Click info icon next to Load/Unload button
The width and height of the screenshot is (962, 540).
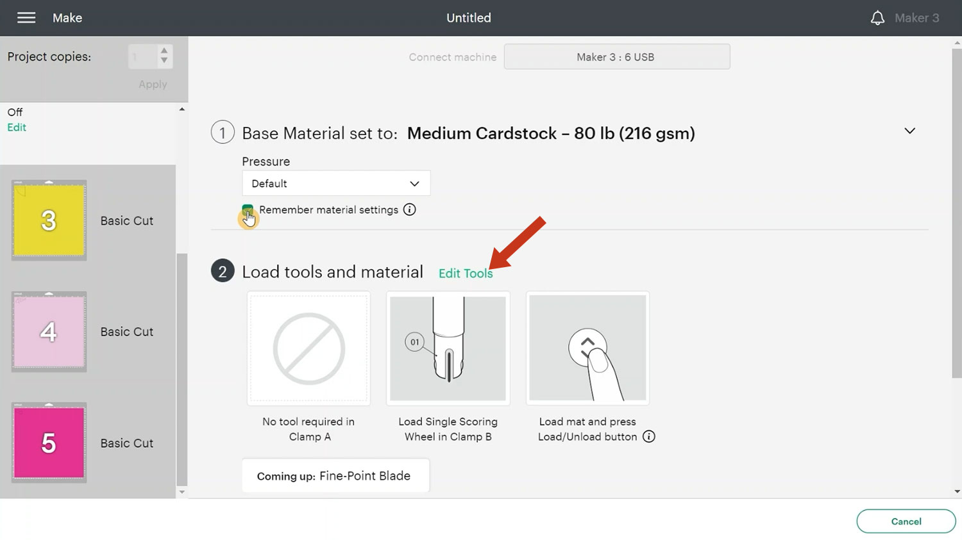coord(649,437)
